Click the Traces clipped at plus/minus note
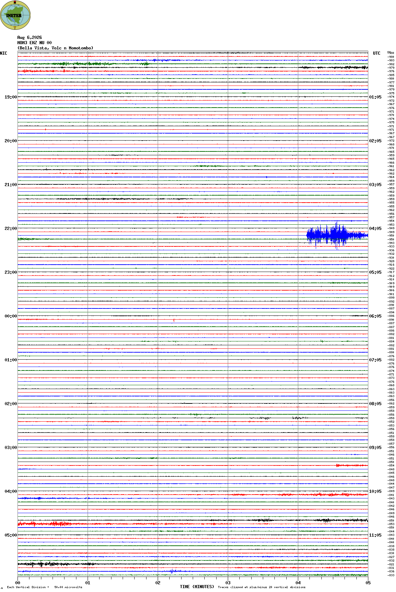Screen dimensions: 396x592 pyautogui.click(x=262, y=587)
